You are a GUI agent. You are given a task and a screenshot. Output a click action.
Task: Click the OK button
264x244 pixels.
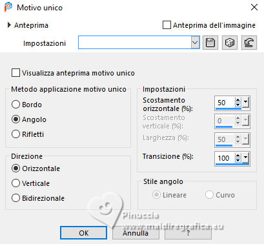pyautogui.click(x=83, y=233)
